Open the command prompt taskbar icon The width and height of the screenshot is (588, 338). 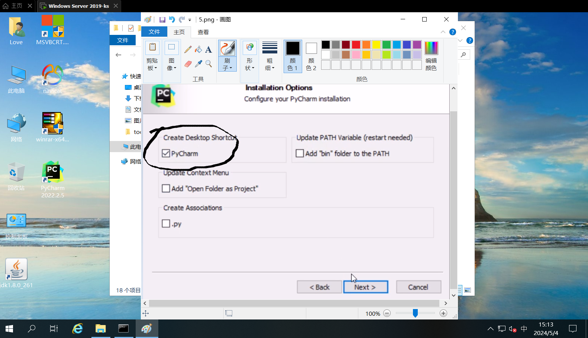(x=123, y=329)
